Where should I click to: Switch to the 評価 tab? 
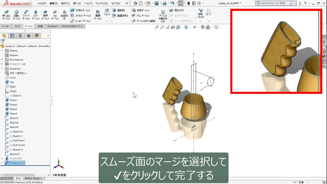(x=40, y=26)
